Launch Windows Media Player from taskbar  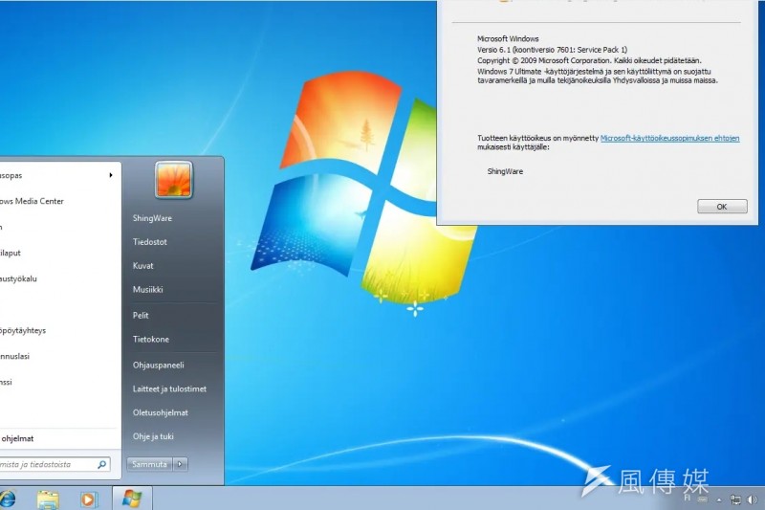pyautogui.click(x=89, y=499)
